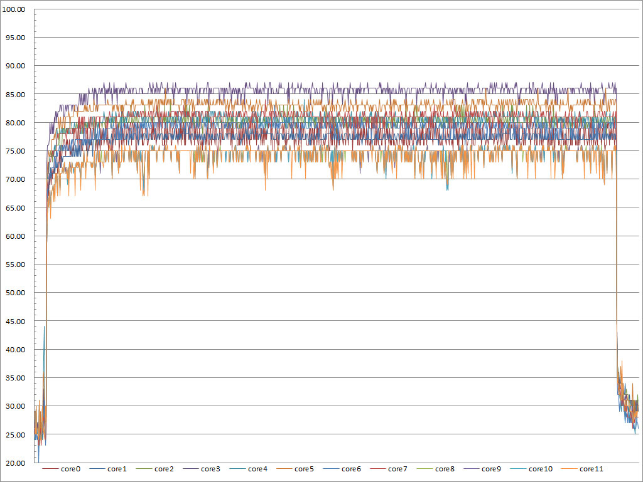Image resolution: width=643 pixels, height=482 pixels.
Task: Select the 95.00 y-axis value
Action: [x=15, y=38]
